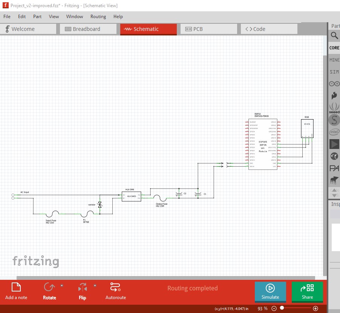Open the Arduino parts bin icon
The width and height of the screenshot is (340, 313).
pos(334,83)
